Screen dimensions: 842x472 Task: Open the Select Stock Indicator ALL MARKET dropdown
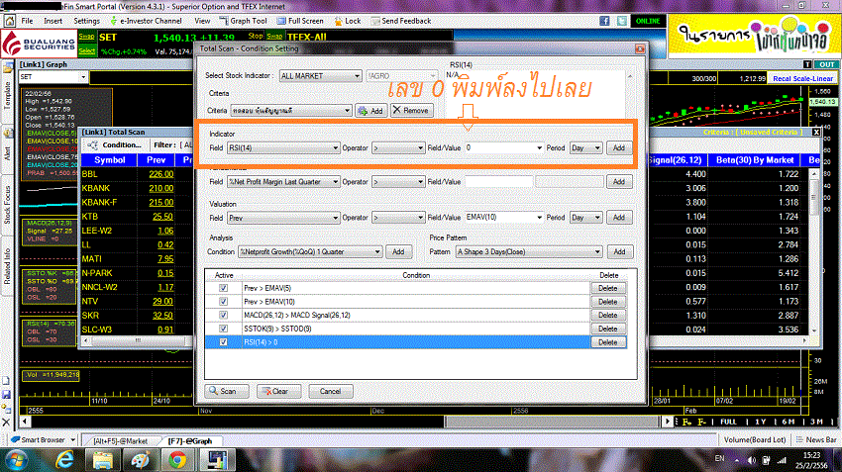tap(320, 76)
